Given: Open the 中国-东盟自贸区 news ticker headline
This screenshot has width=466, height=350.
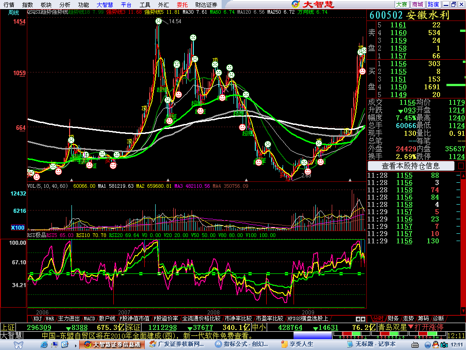Looking at the screenshot, I should coord(147,336).
